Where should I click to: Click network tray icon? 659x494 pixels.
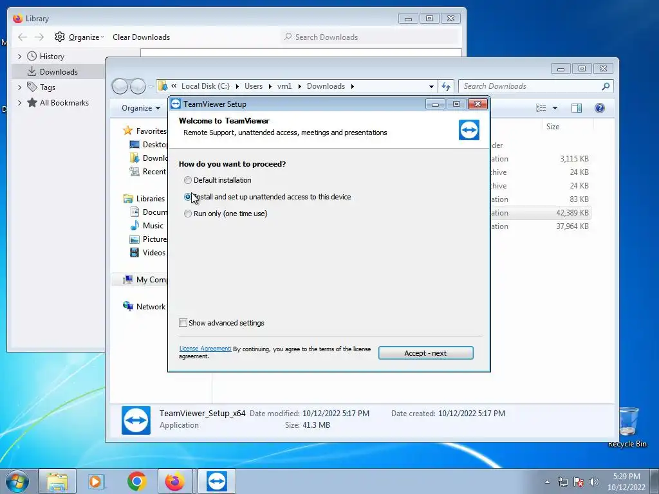pyautogui.click(x=562, y=482)
